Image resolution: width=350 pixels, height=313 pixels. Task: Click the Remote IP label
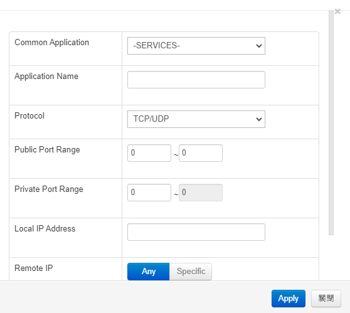(34, 268)
